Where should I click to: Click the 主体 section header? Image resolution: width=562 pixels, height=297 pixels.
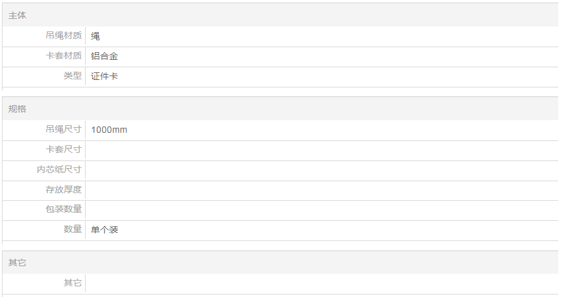[x=18, y=15]
